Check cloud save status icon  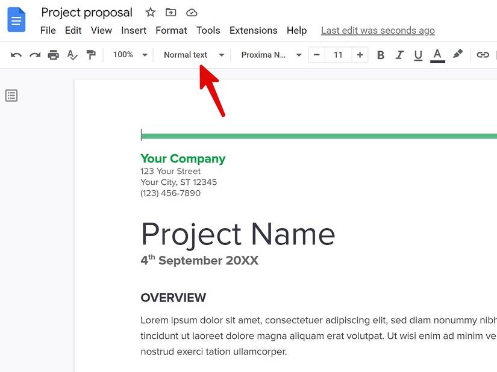(192, 13)
